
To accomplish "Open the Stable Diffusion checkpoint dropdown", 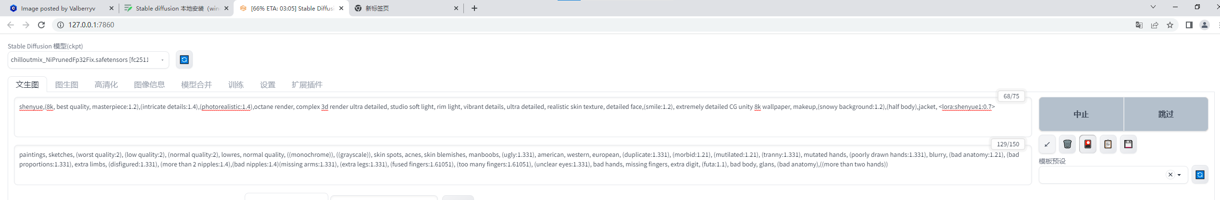I will [x=88, y=60].
